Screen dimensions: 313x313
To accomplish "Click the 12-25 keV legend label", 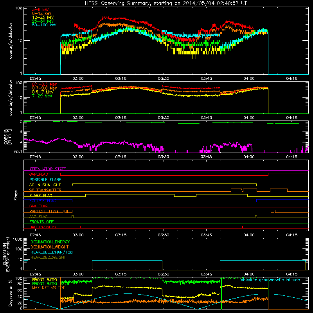I will point(43,17).
